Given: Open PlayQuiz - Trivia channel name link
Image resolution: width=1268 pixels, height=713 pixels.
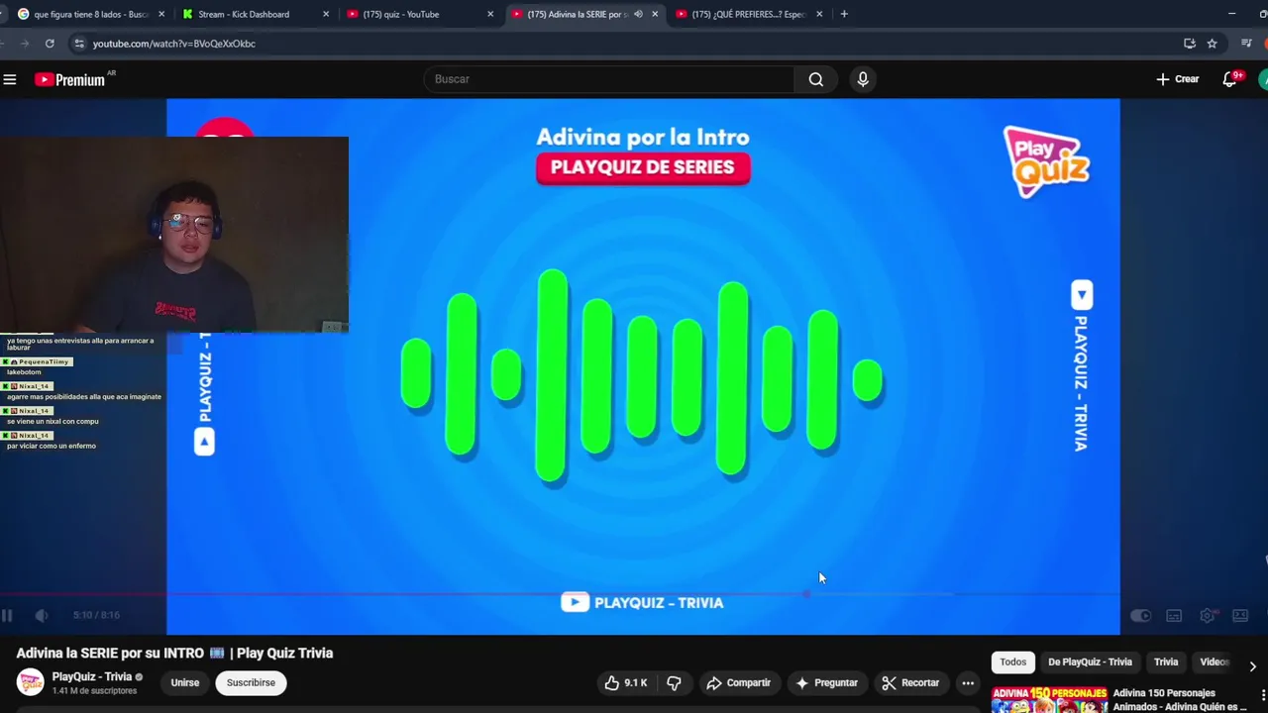Looking at the screenshot, I should pyautogui.click(x=92, y=677).
